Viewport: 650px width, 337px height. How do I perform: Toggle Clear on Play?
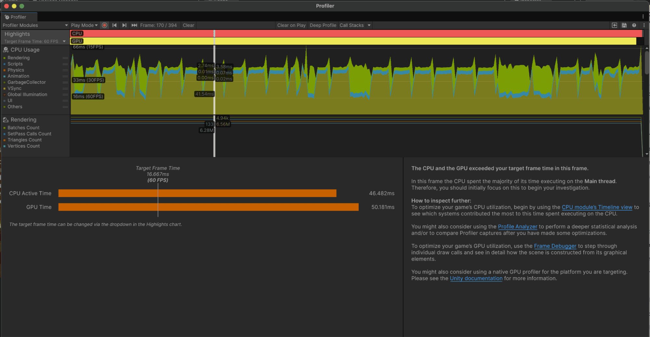click(x=291, y=25)
